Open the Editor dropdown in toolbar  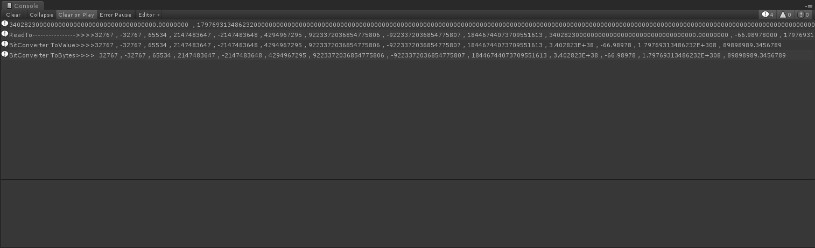(x=149, y=15)
